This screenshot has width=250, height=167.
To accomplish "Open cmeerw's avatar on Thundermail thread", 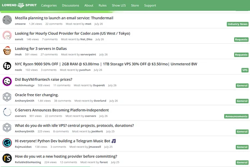I will pos(7,20).
